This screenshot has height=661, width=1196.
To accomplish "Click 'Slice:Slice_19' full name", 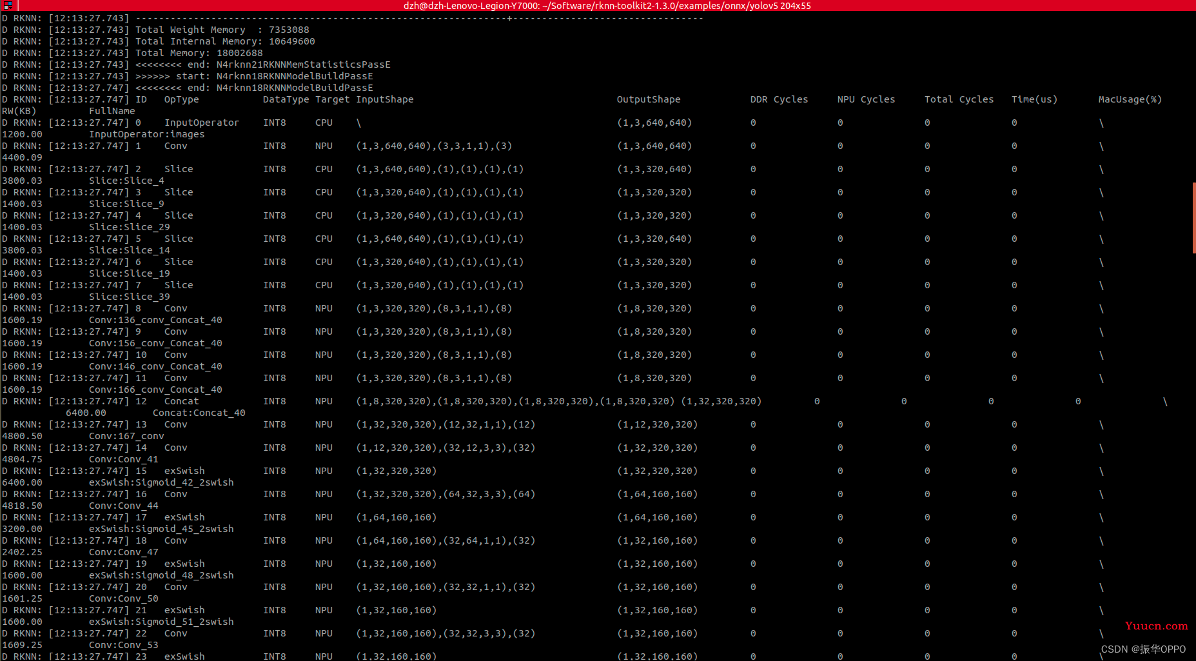I will pos(130,273).
